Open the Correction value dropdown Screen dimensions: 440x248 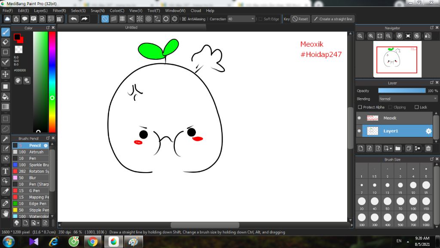coord(241,19)
